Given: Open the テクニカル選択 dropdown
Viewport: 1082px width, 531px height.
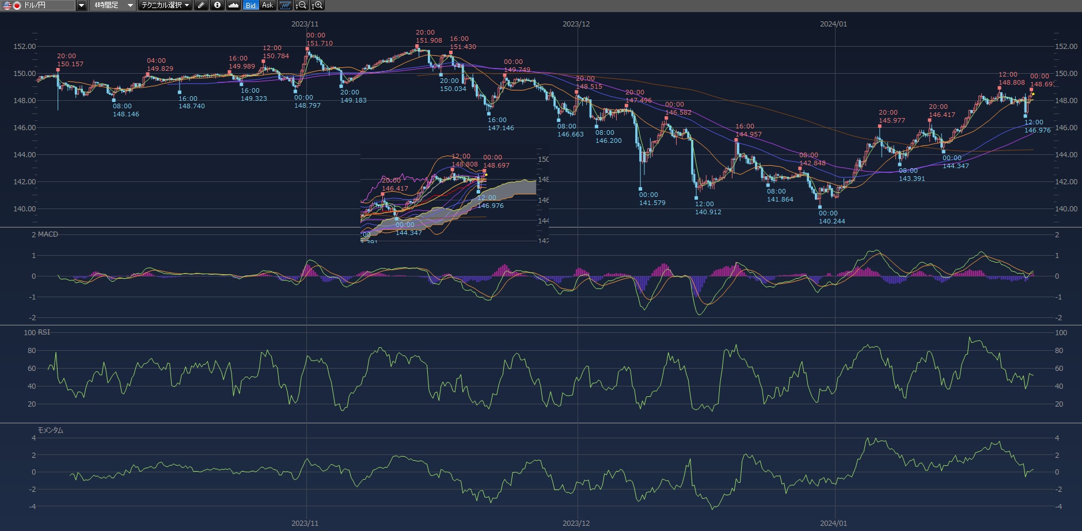Looking at the screenshot, I should coord(165,5).
